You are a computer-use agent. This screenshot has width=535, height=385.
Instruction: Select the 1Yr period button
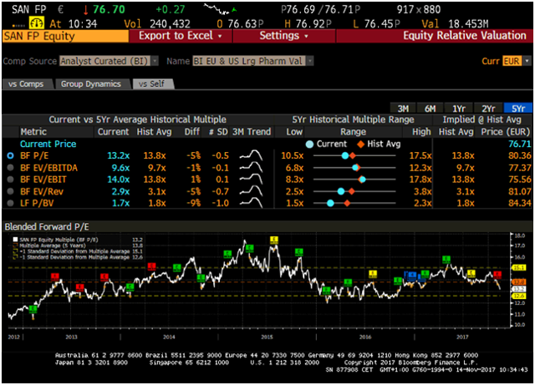[x=459, y=109]
